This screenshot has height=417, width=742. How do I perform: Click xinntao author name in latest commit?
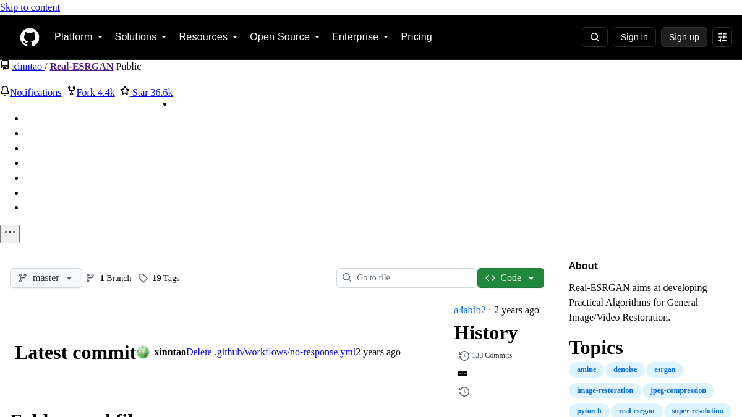(170, 352)
